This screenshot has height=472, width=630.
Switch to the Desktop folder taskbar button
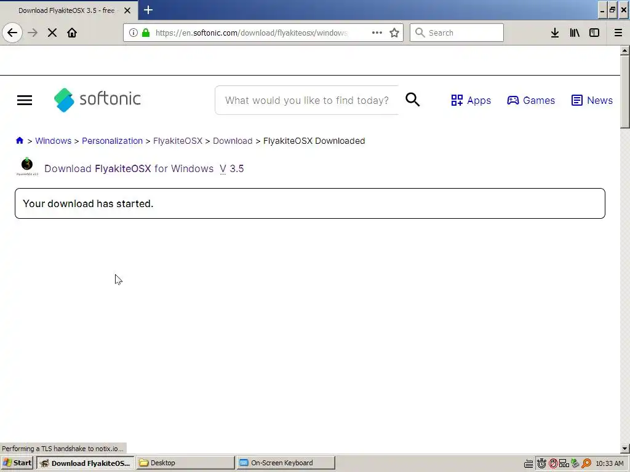(x=185, y=463)
